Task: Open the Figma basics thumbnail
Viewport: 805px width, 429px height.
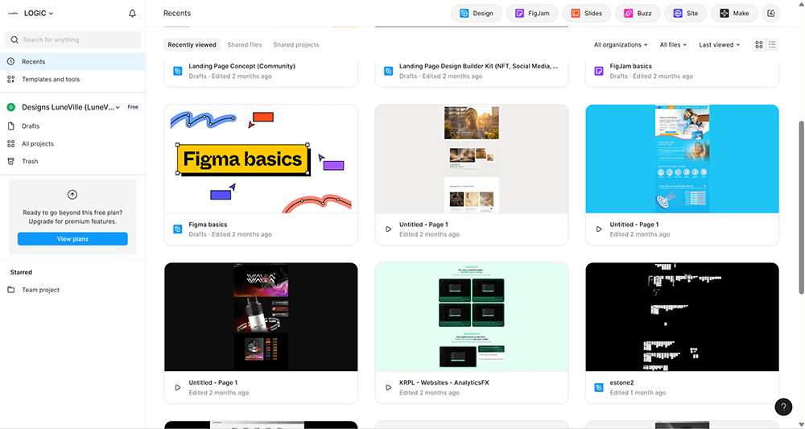Action: point(261,159)
